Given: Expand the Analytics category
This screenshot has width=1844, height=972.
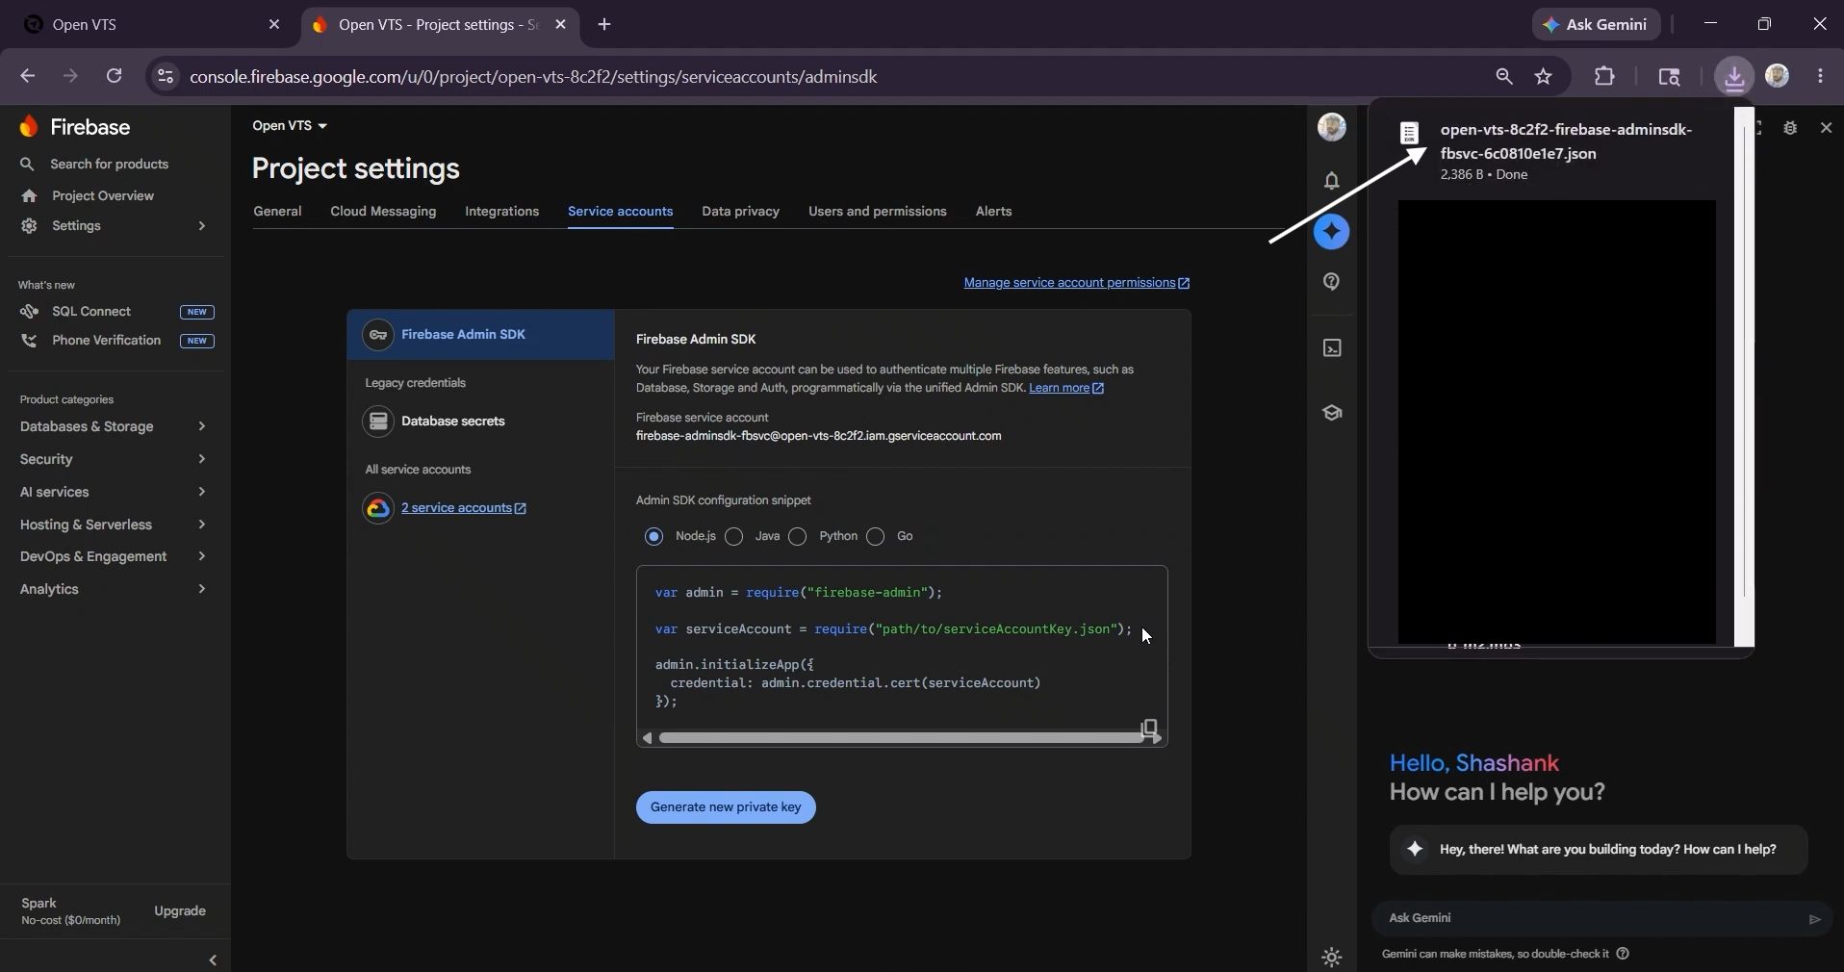Looking at the screenshot, I should [x=202, y=590].
